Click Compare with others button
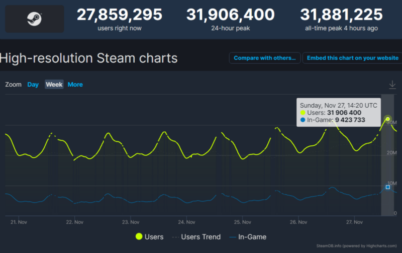This screenshot has height=253, width=402. tap(265, 58)
